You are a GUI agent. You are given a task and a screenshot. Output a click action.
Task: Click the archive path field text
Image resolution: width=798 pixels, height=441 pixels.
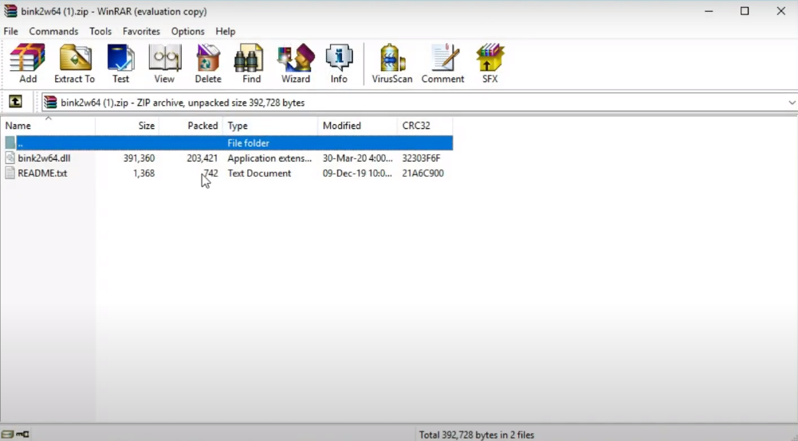coord(183,103)
